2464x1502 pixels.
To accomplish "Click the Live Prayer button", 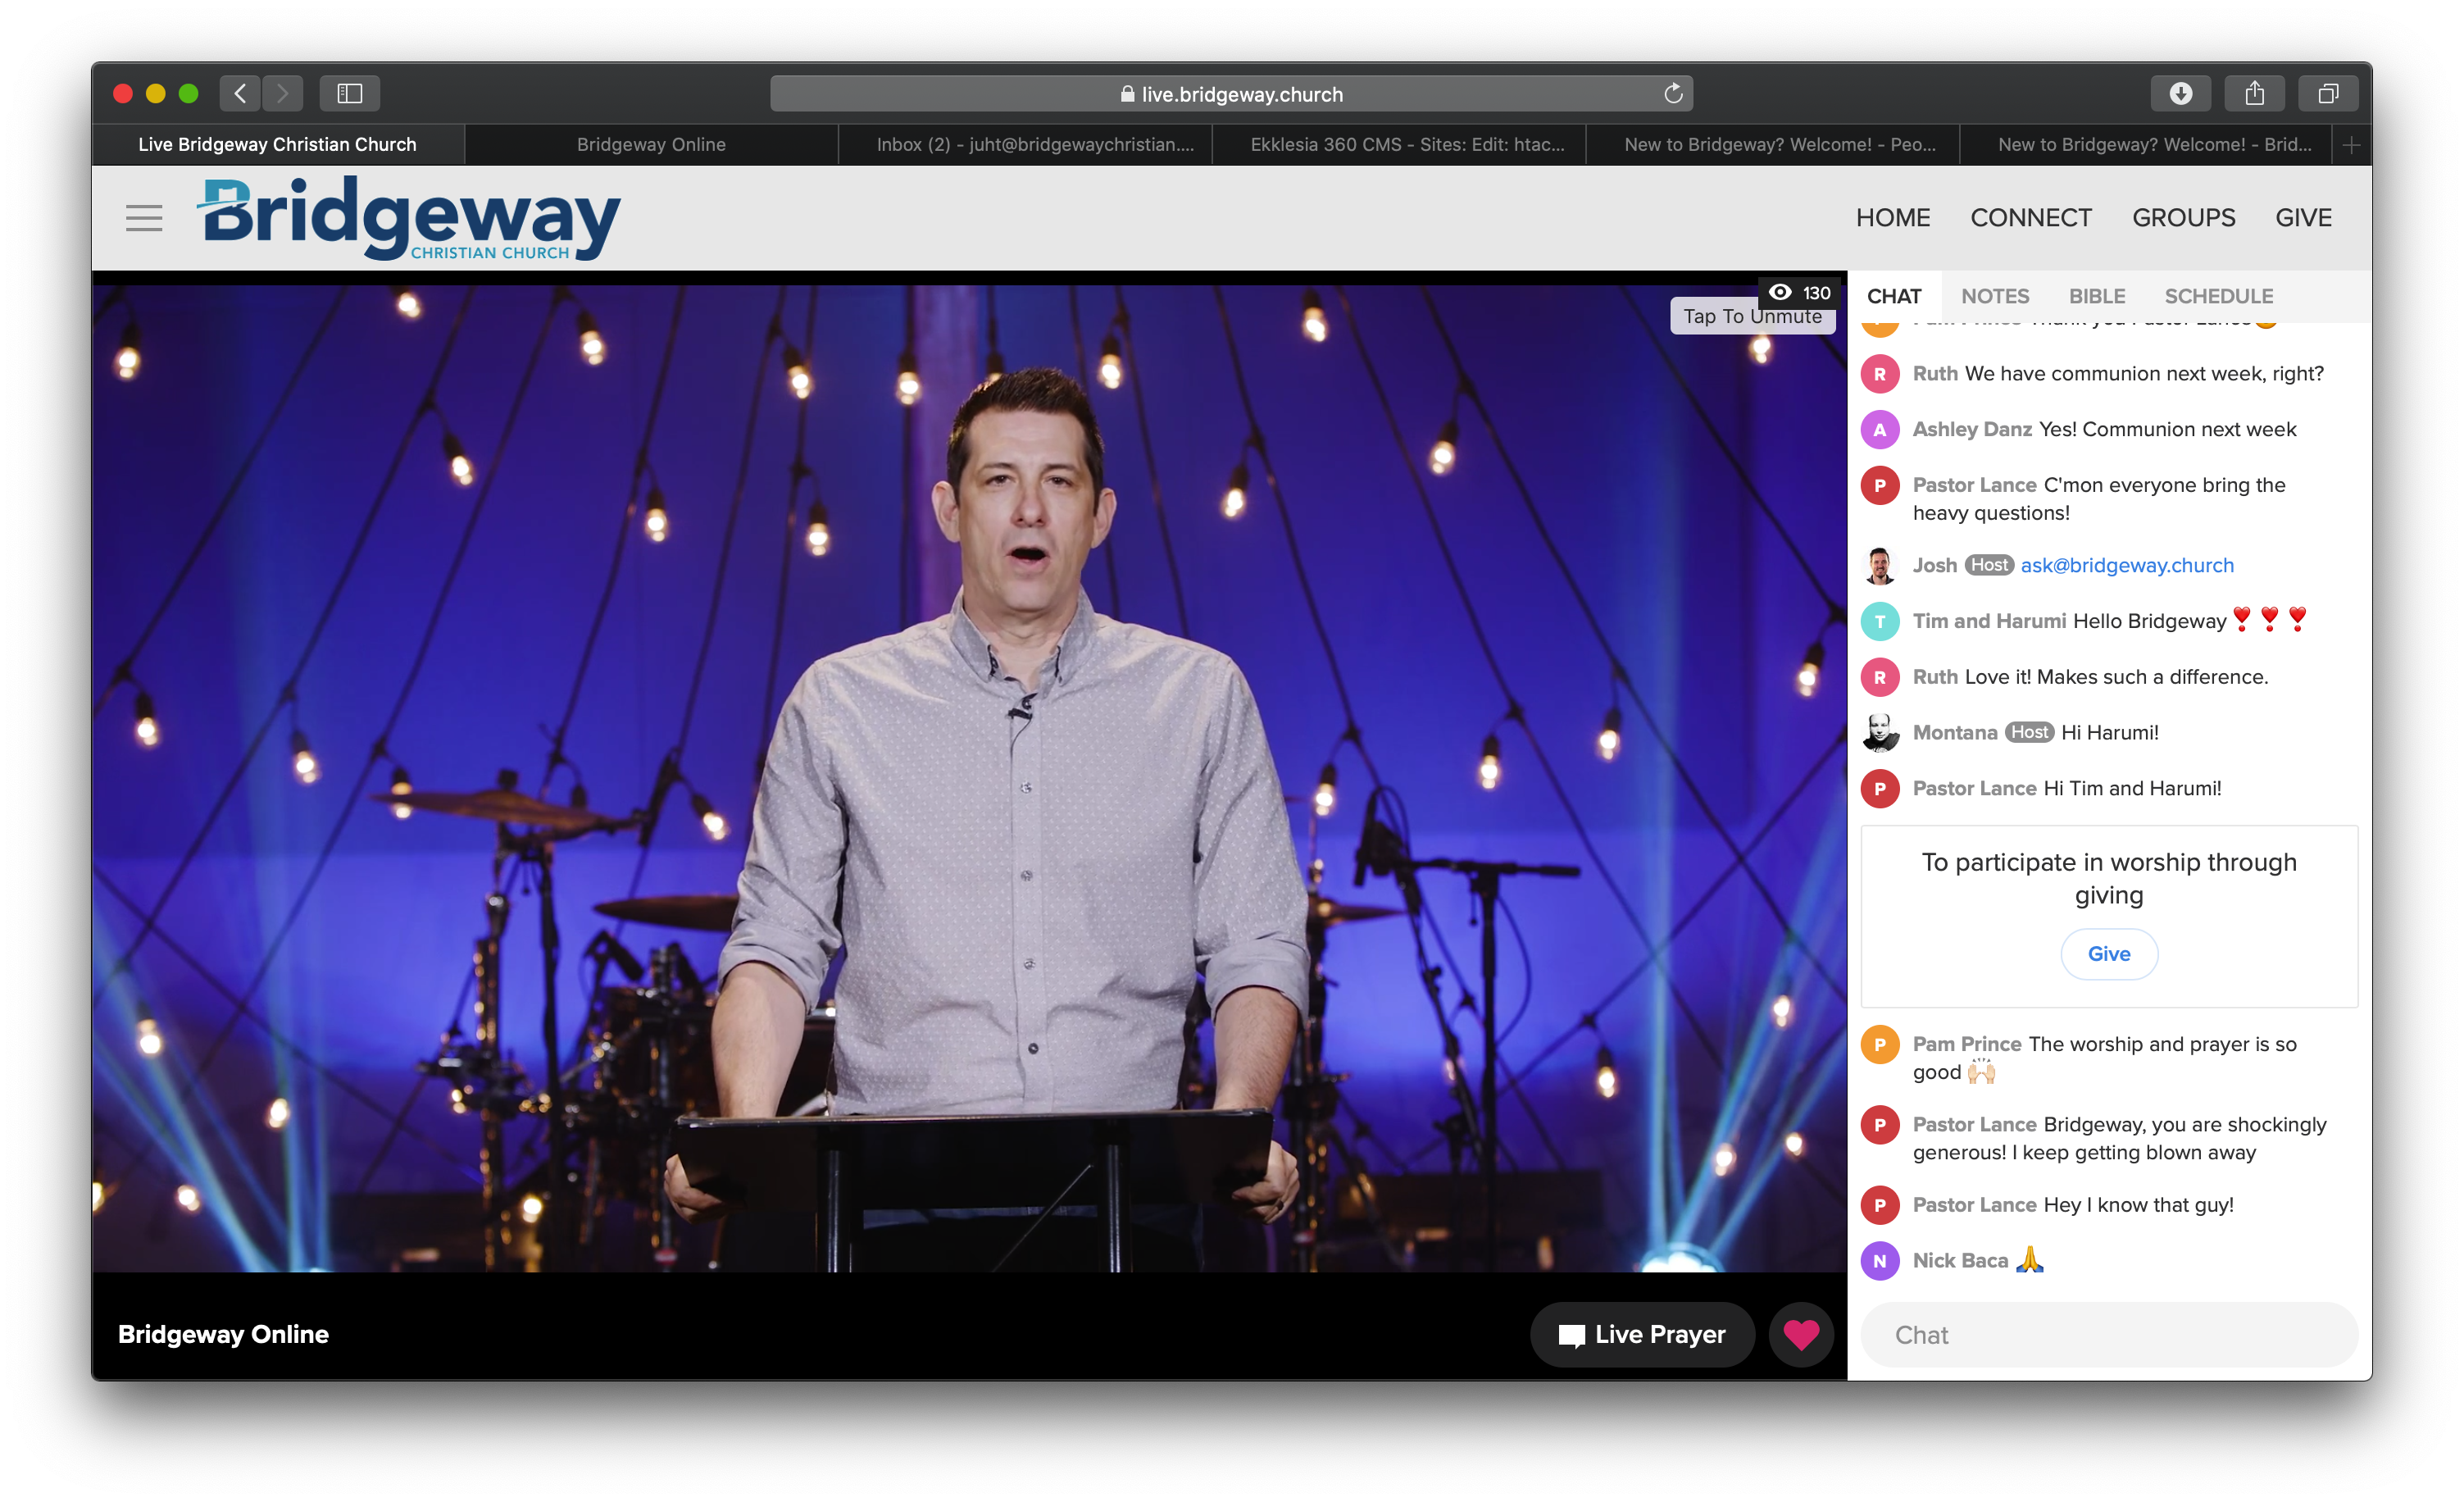I will click(1642, 1334).
